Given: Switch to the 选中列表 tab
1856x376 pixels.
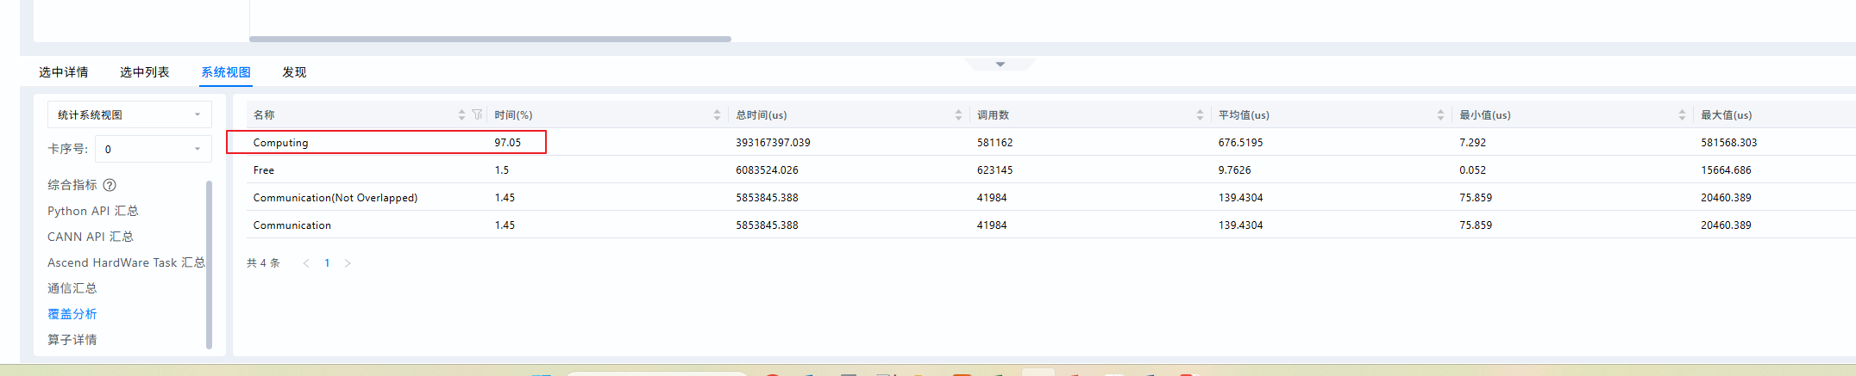Looking at the screenshot, I should tap(144, 72).
